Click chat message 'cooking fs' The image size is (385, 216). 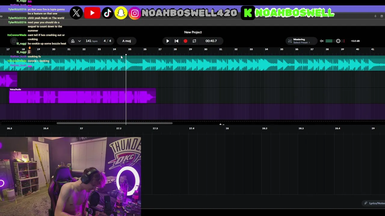coord(34,56)
